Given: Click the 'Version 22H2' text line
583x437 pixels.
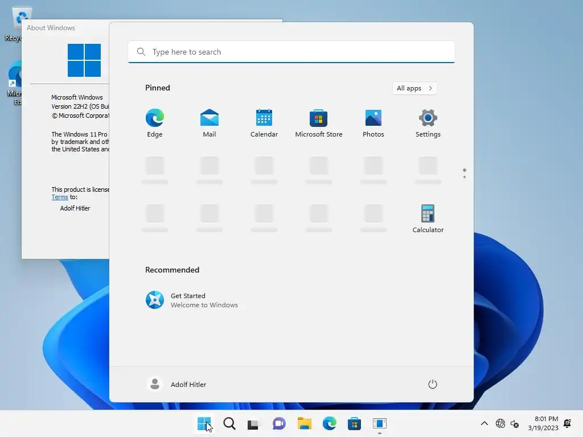Looking at the screenshot, I should pyautogui.click(x=80, y=106).
